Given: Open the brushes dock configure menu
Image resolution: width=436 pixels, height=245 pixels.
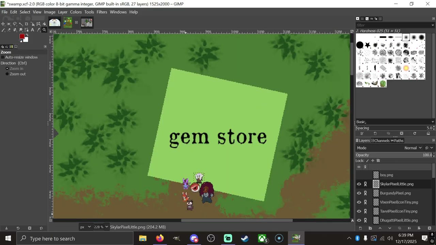Looking at the screenshot, I should click(x=434, y=18).
